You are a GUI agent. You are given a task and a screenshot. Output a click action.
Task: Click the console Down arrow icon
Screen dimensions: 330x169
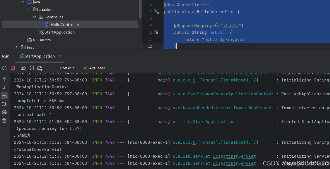click(x=4, y=88)
